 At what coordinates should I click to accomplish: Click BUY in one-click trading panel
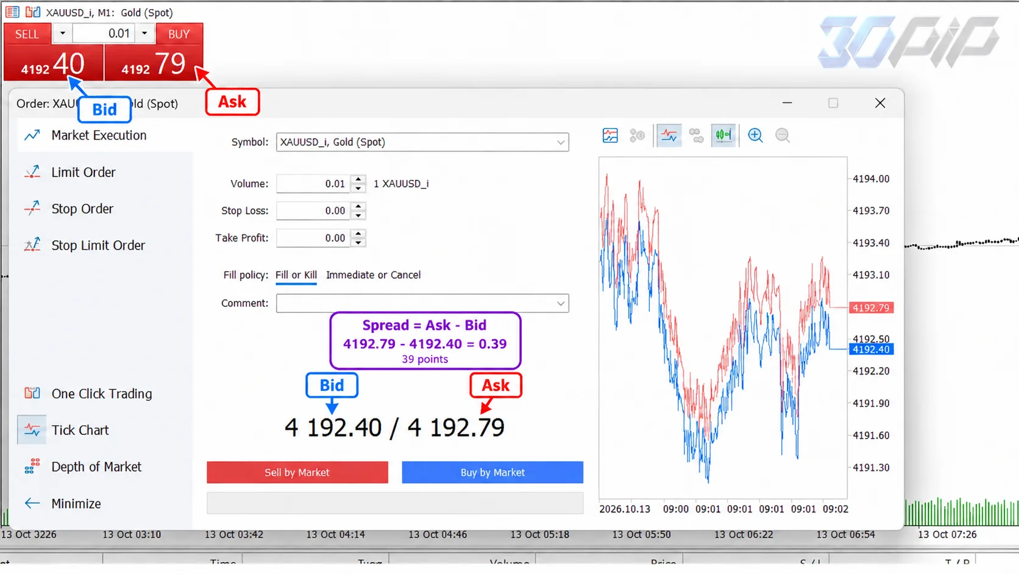(179, 34)
